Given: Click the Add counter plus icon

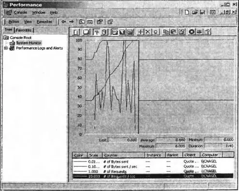Looking at the screenshot, I should (140, 31).
